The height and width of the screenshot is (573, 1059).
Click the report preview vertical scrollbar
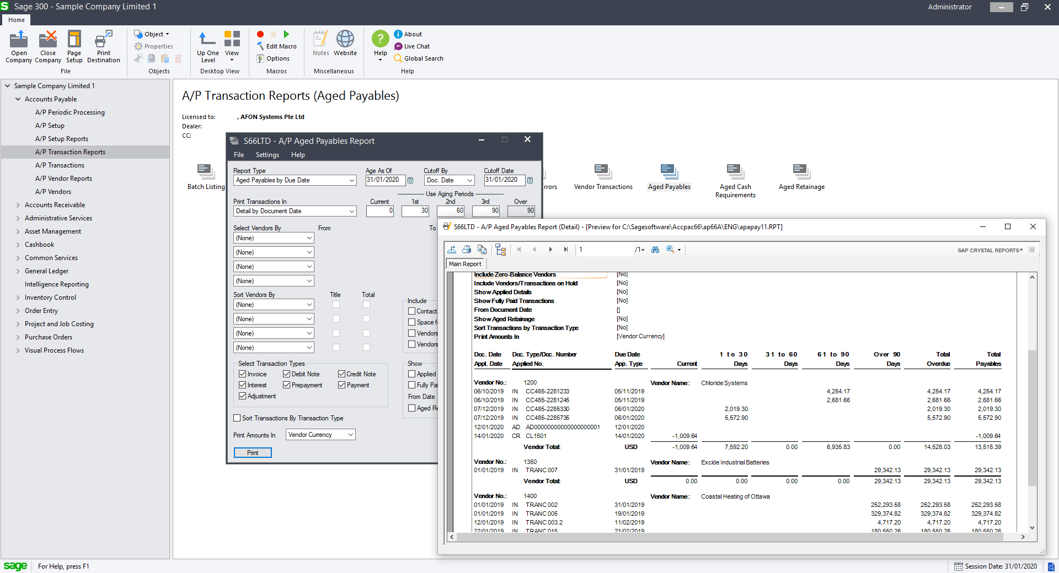1032,418
